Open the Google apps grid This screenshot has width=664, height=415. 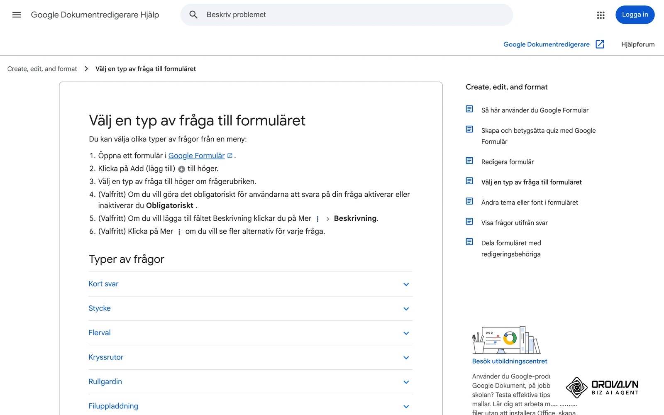(601, 15)
